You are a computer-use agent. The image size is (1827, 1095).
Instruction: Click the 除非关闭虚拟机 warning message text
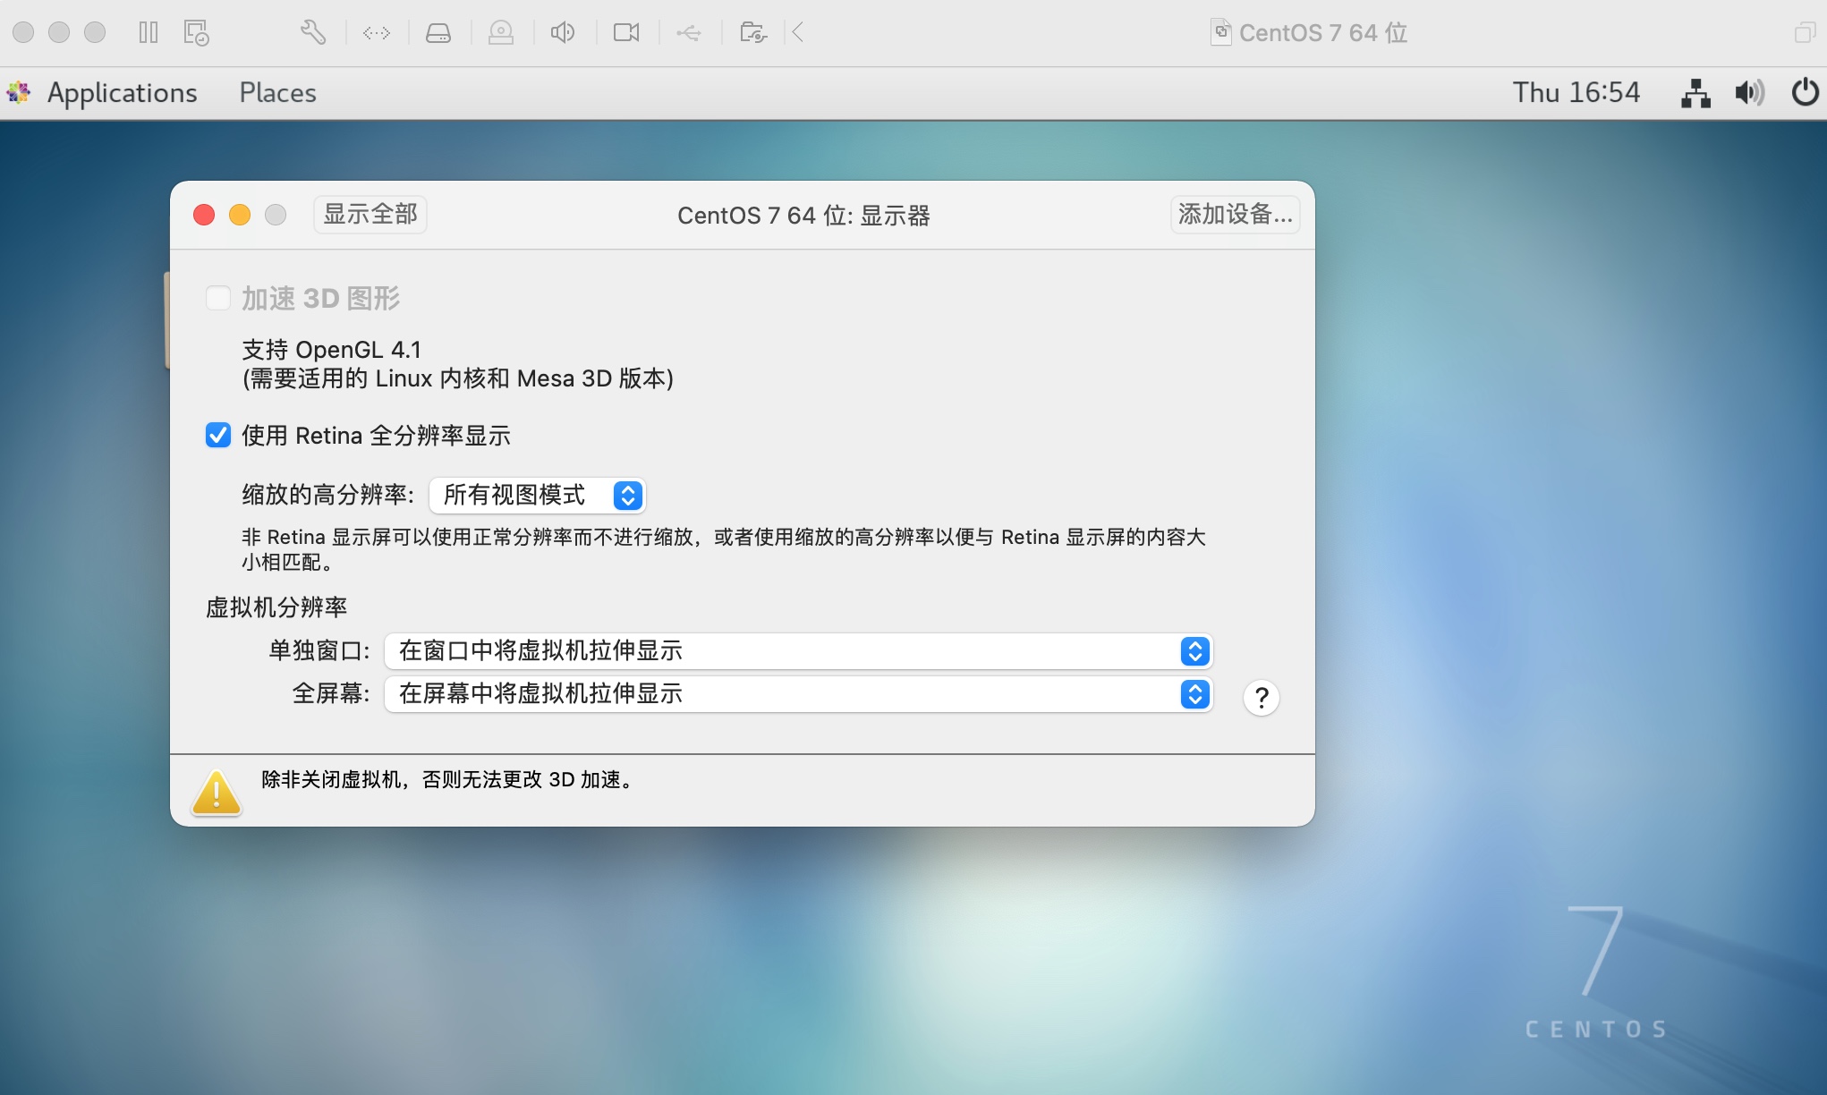pos(449,780)
